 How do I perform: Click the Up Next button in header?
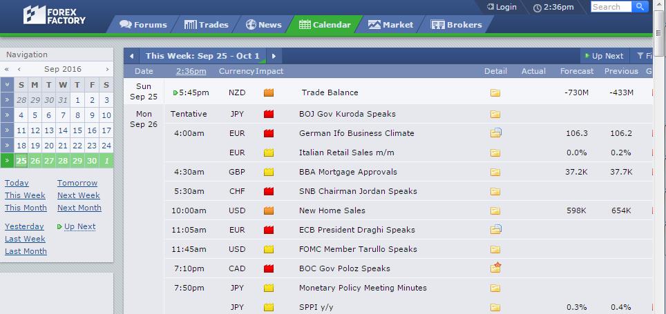[x=604, y=56]
